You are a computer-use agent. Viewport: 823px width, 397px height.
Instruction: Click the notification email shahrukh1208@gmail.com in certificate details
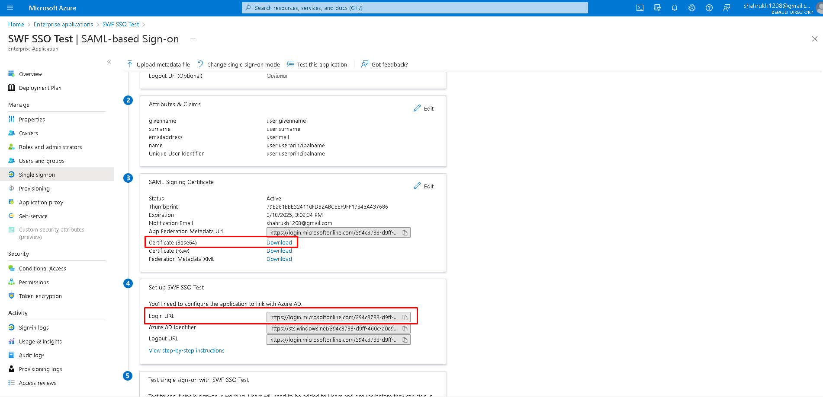299,223
